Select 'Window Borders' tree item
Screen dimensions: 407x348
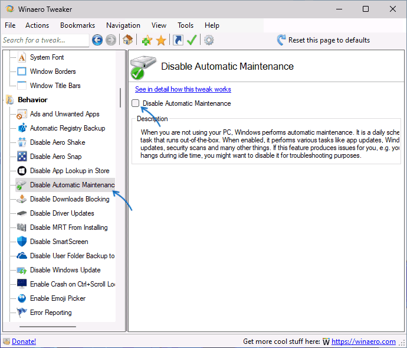point(52,71)
